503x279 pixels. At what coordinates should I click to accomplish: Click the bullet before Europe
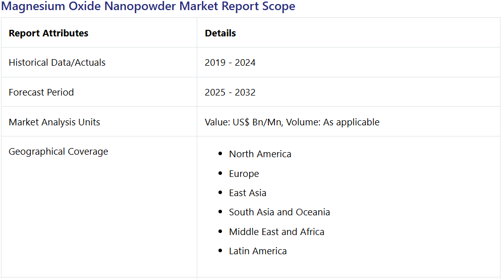[220, 173]
